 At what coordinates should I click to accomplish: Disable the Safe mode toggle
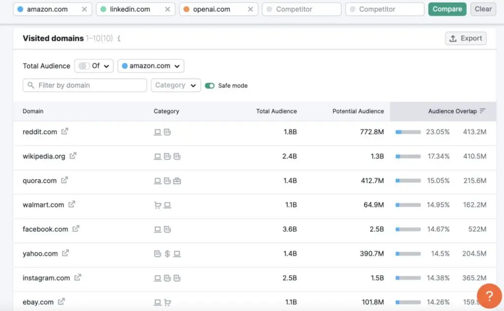pyautogui.click(x=209, y=85)
